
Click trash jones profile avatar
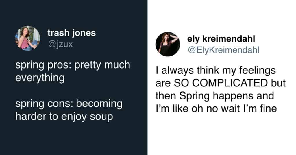point(27,38)
